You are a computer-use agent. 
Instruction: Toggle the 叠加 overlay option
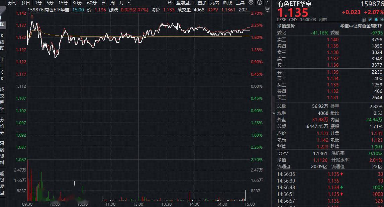(x=202, y=3)
